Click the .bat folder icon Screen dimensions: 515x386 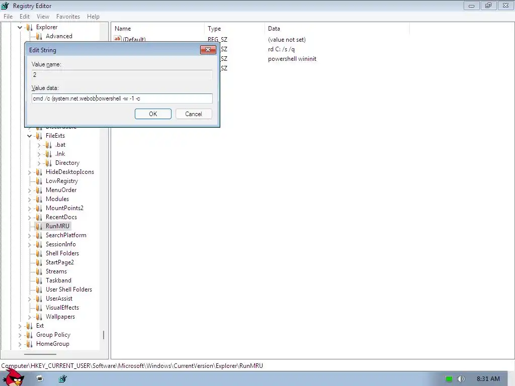(48, 145)
